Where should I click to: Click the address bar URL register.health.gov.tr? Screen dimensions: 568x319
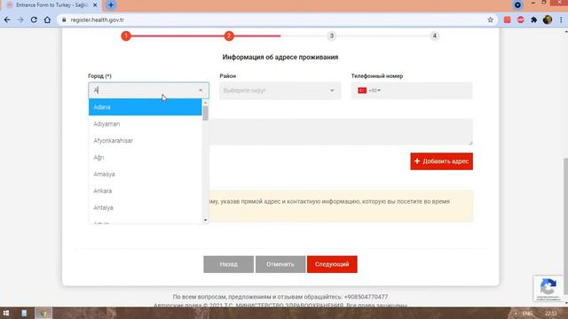click(x=97, y=19)
